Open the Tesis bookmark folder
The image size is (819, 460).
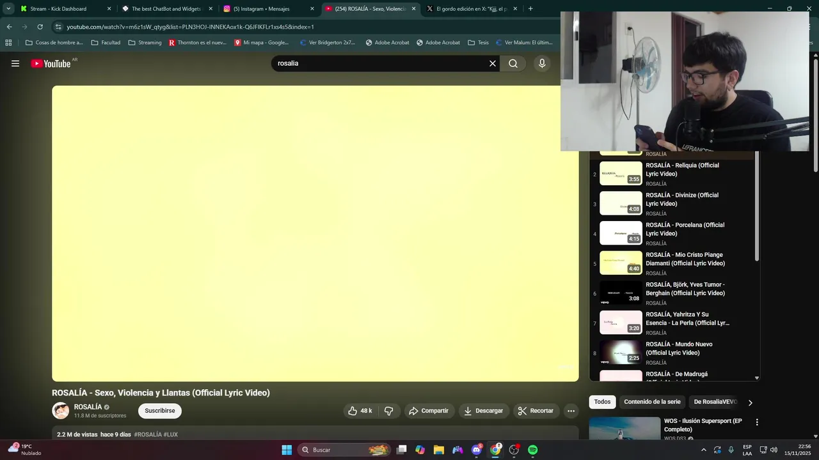(x=478, y=43)
